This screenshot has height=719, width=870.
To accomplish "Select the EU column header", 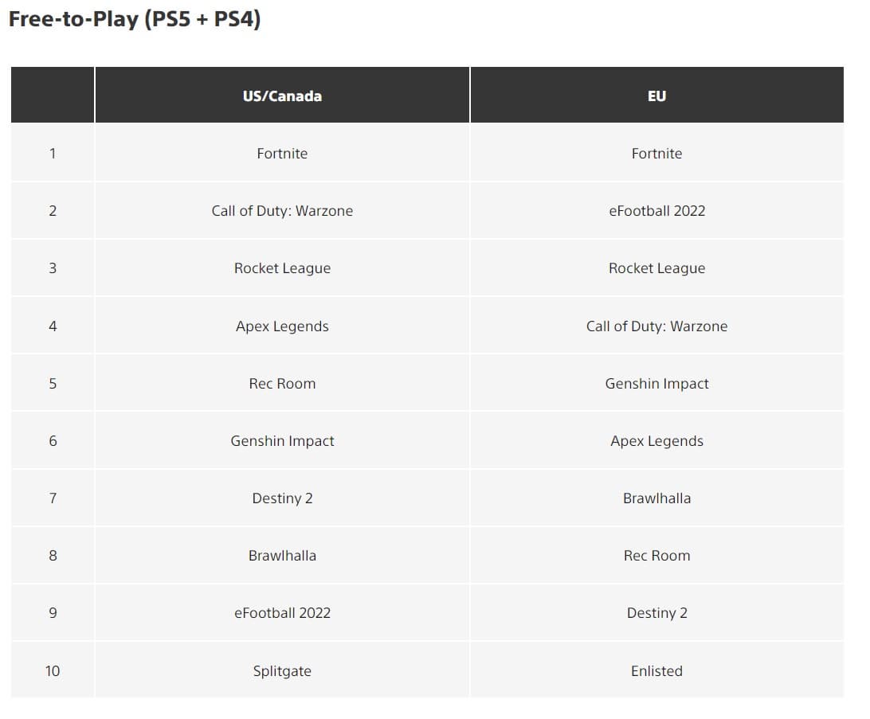I will pos(656,96).
